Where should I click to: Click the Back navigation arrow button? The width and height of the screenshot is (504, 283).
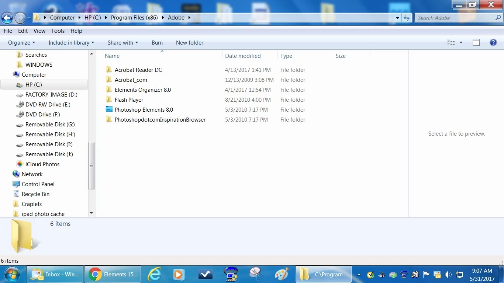7,18
